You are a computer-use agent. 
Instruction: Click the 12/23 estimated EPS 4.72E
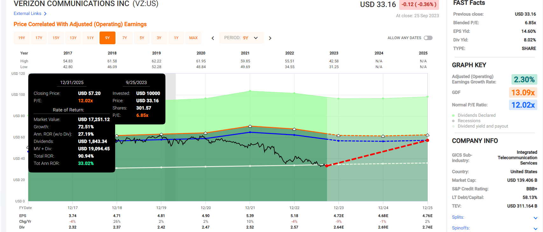click(x=339, y=216)
